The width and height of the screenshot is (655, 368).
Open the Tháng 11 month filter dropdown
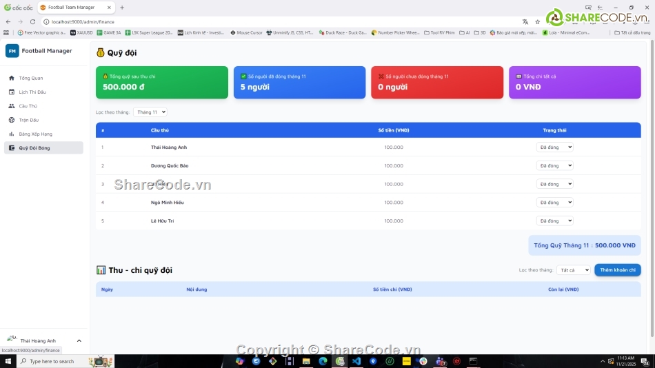[150, 112]
